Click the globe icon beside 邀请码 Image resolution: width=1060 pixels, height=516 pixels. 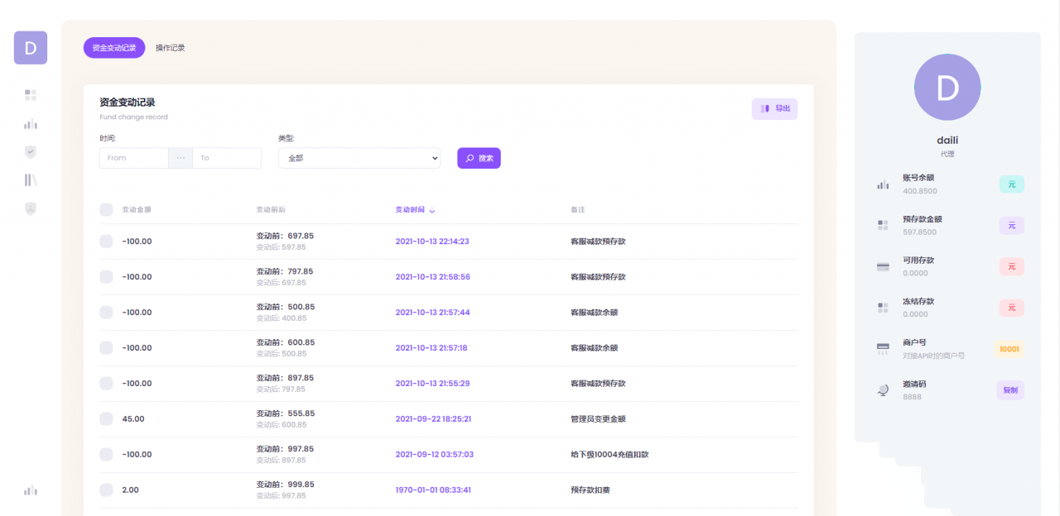883,390
